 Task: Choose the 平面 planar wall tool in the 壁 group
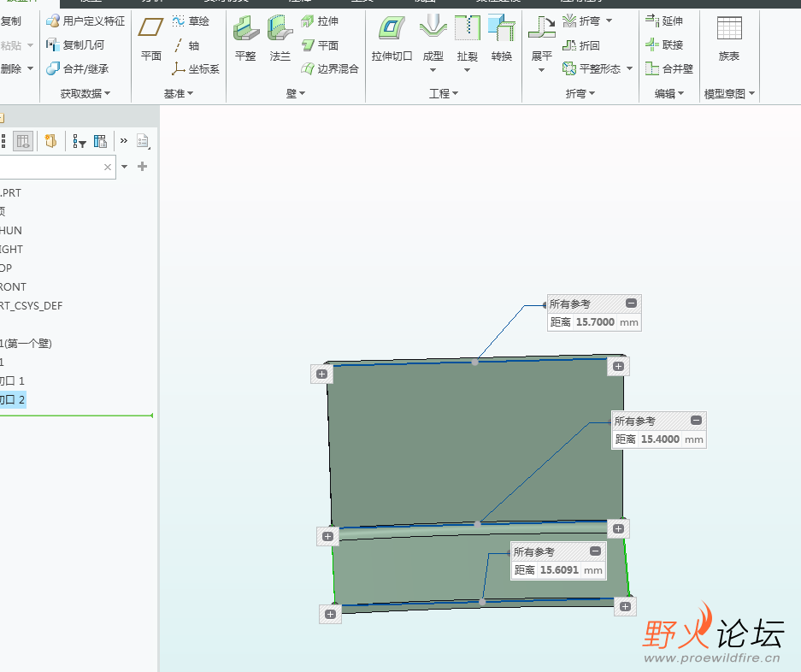click(320, 45)
